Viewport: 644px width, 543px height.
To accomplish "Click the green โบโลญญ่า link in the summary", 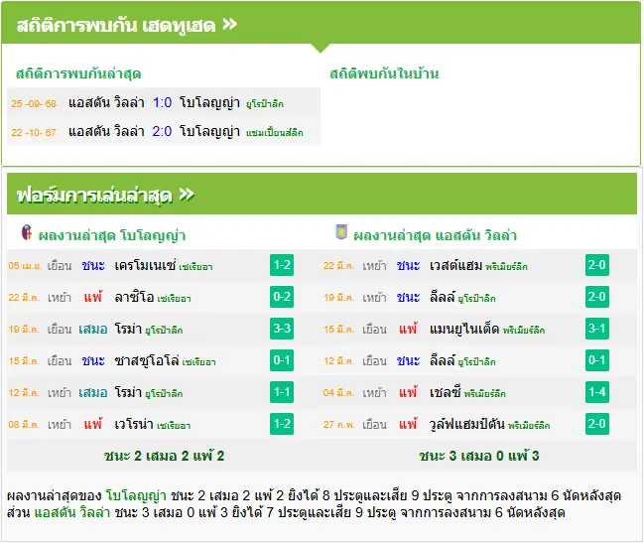I will click(x=136, y=495).
